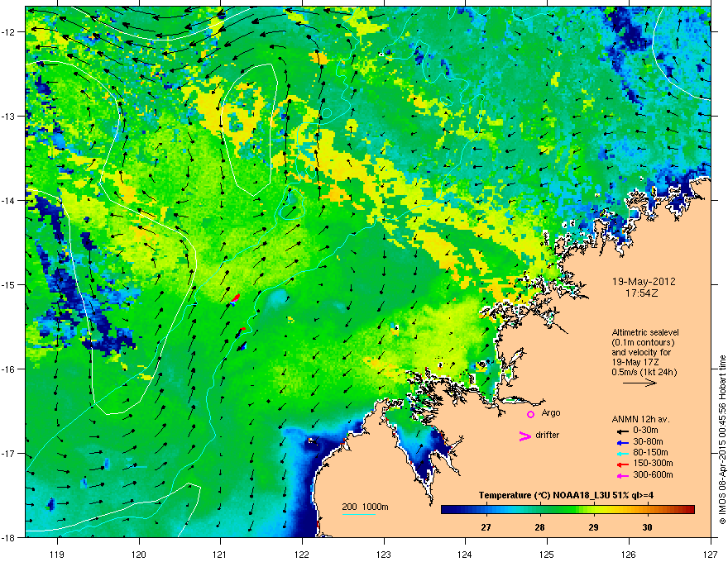
Task: Click the black 0-30m arrow legend icon
Action: coord(623,431)
